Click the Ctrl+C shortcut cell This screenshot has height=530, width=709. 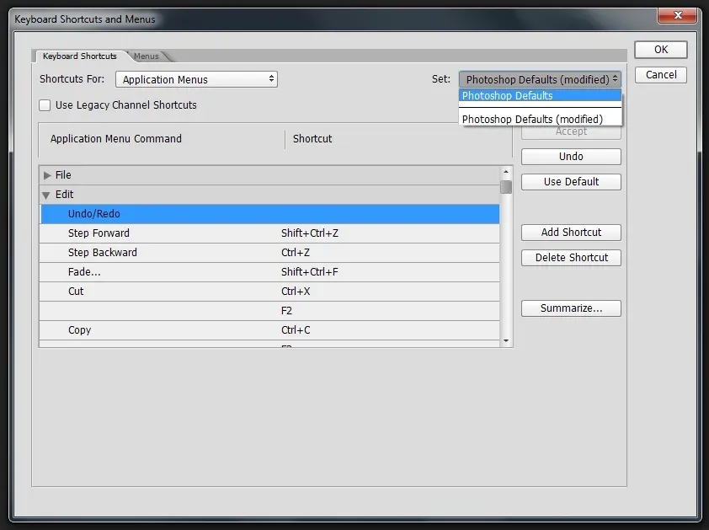pos(296,330)
